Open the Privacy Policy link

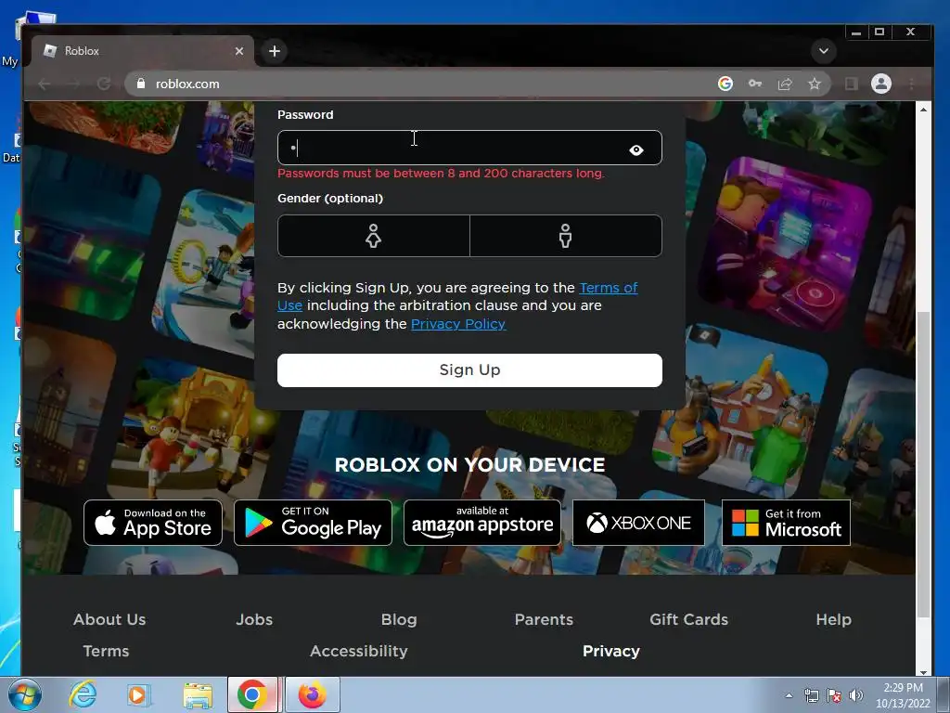pos(458,324)
